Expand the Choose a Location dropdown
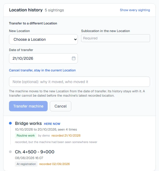Viewport: 159px width, 171px height. (x=43, y=39)
